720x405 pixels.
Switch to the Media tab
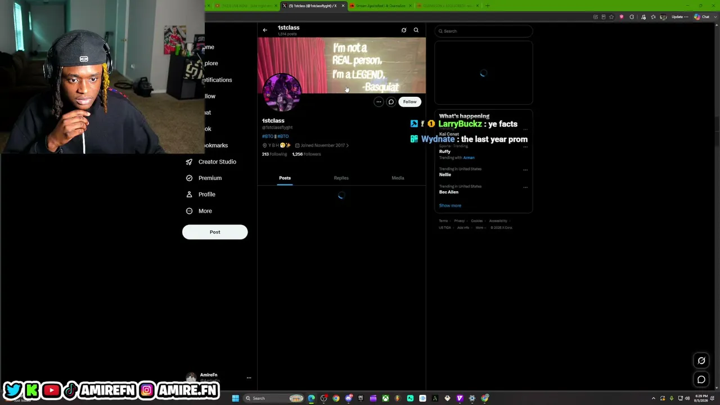click(398, 178)
